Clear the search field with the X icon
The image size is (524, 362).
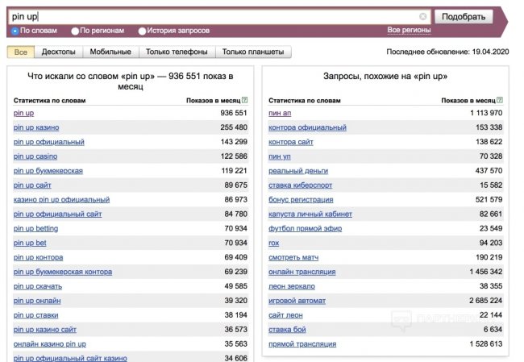[x=423, y=16]
